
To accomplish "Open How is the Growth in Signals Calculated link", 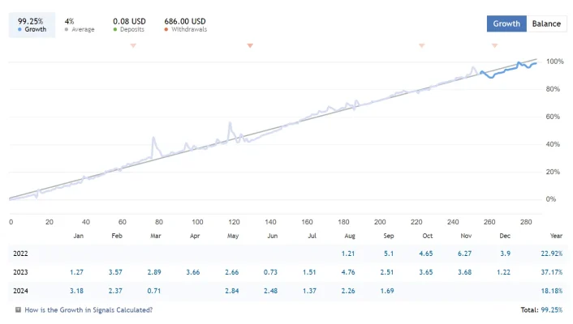I will click(88, 310).
